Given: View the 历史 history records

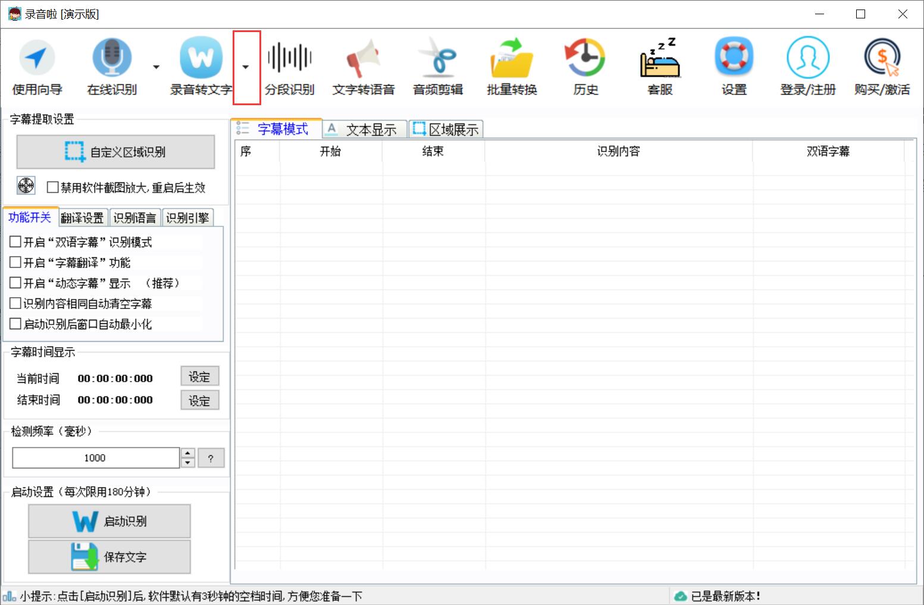Looking at the screenshot, I should (x=584, y=65).
